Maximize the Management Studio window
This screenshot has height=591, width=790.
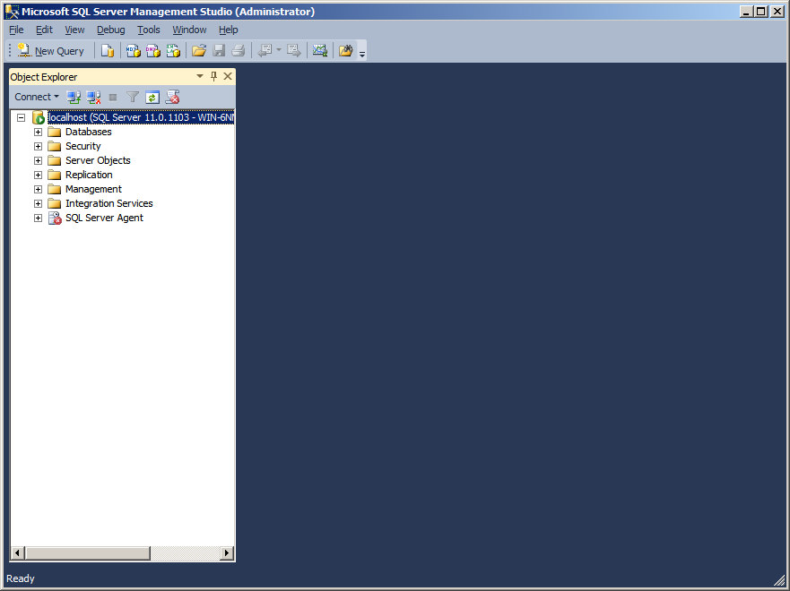761,11
